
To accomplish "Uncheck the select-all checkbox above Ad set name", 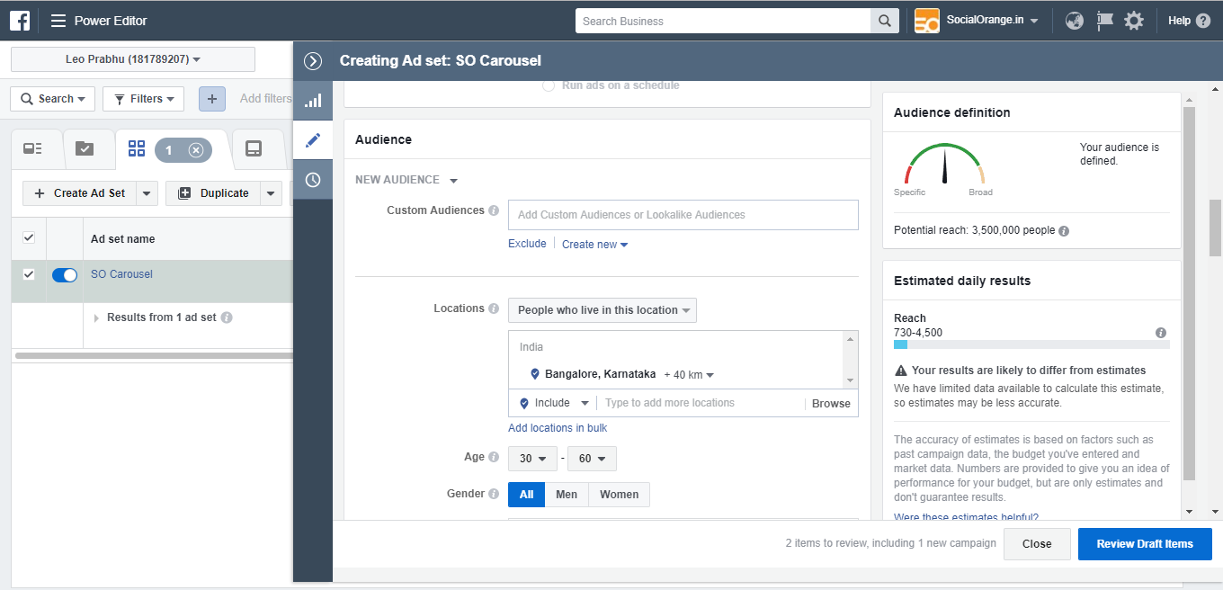I will click(28, 237).
